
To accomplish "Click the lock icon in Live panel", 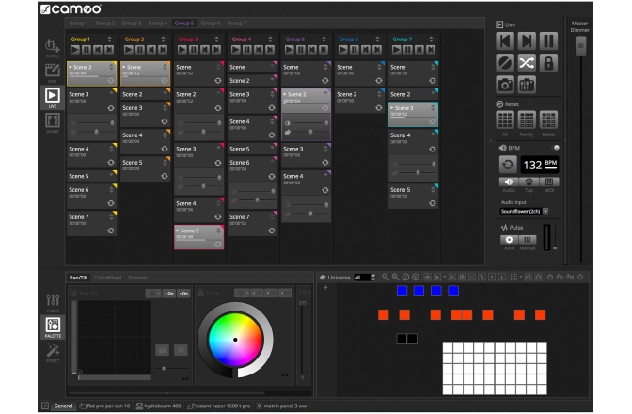I will [x=549, y=63].
